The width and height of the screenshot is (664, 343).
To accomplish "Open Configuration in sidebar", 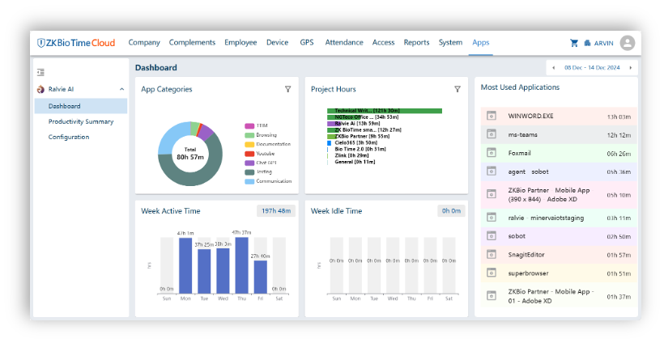I will click(x=68, y=137).
